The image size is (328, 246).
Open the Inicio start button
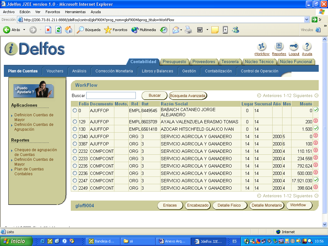[x=16, y=241]
